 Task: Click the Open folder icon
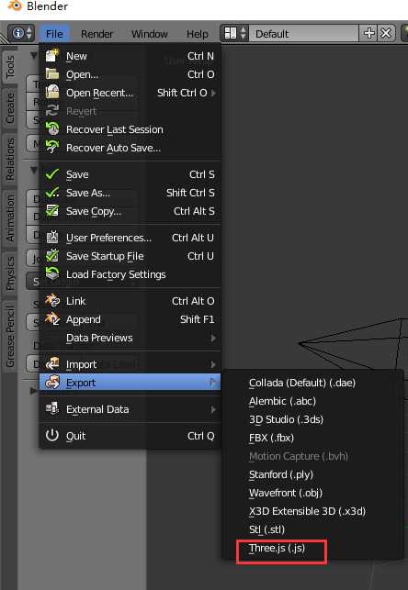tap(52, 73)
